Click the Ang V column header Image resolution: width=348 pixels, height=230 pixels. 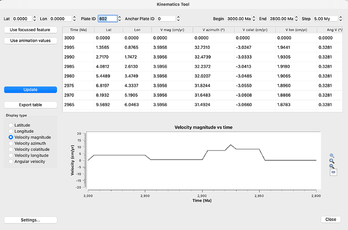(330, 30)
